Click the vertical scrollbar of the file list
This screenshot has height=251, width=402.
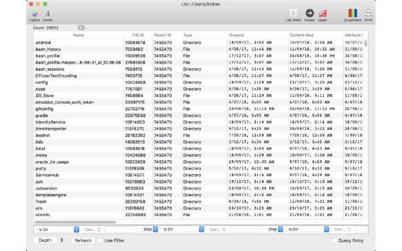366,43
